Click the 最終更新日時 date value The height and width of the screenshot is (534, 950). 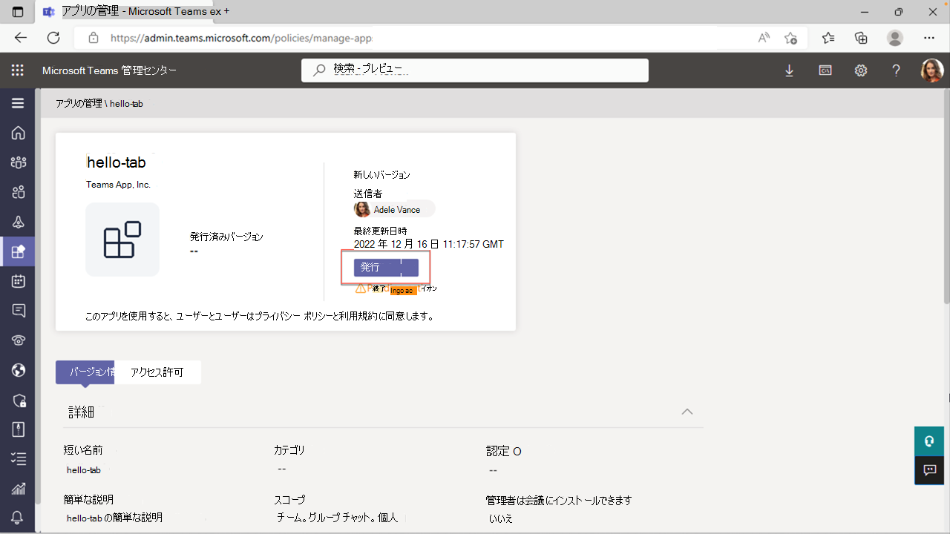coord(429,244)
